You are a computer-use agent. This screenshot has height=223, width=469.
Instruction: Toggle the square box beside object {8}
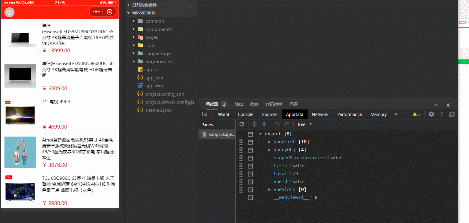(x=251, y=134)
